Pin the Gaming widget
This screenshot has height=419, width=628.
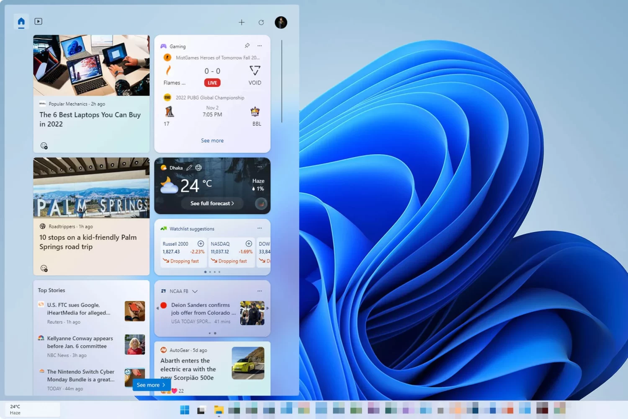point(247,46)
